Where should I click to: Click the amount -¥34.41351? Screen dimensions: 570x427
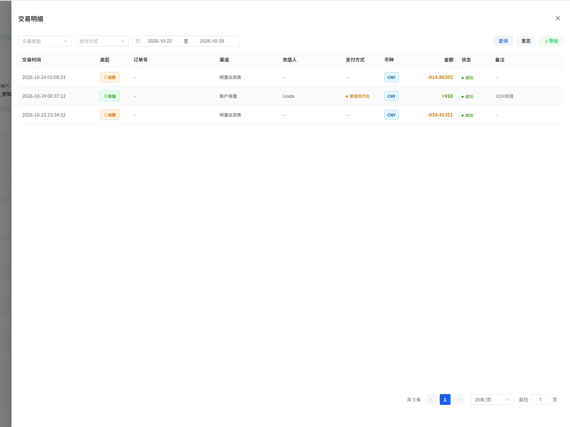(440, 115)
